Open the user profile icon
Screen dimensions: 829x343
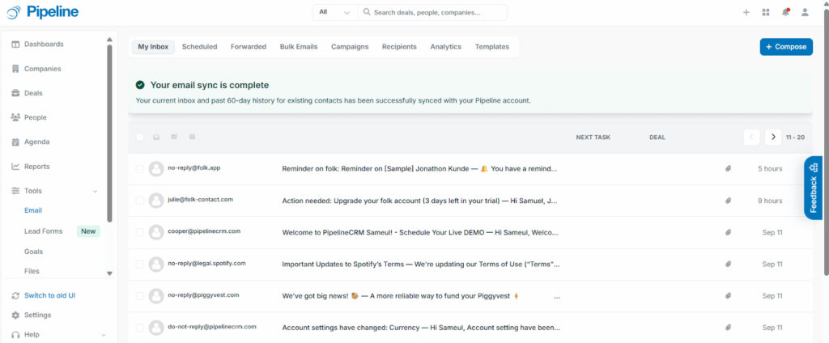805,12
